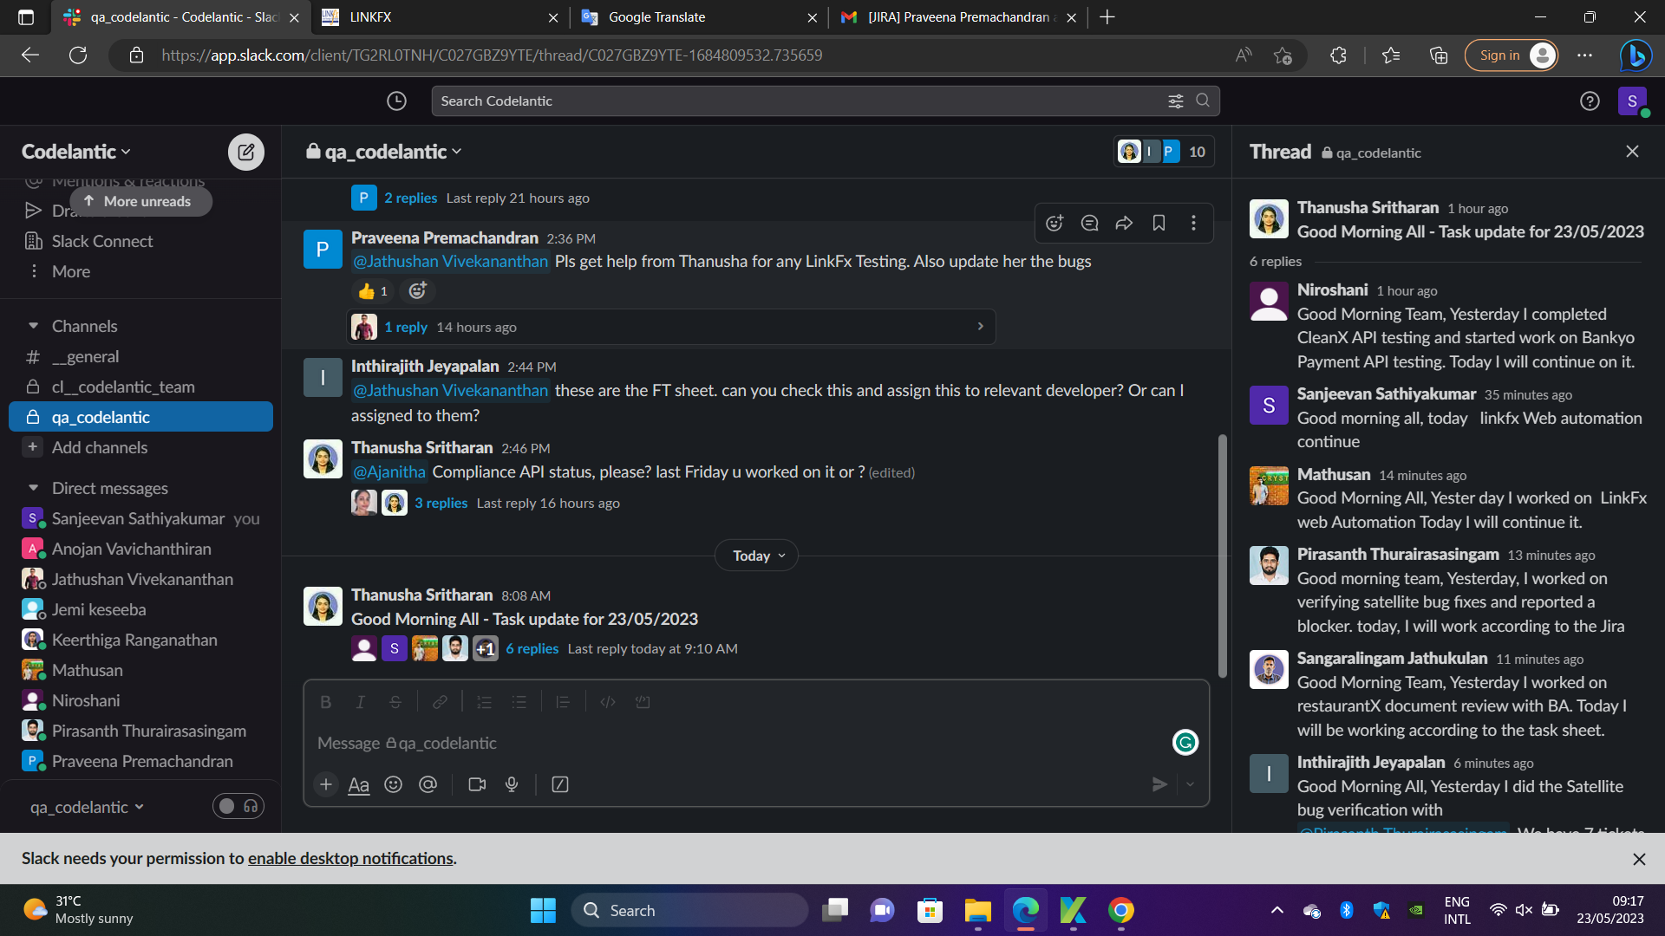Open the history clock icon
Viewport: 1665px width, 936px height.
pos(396,101)
